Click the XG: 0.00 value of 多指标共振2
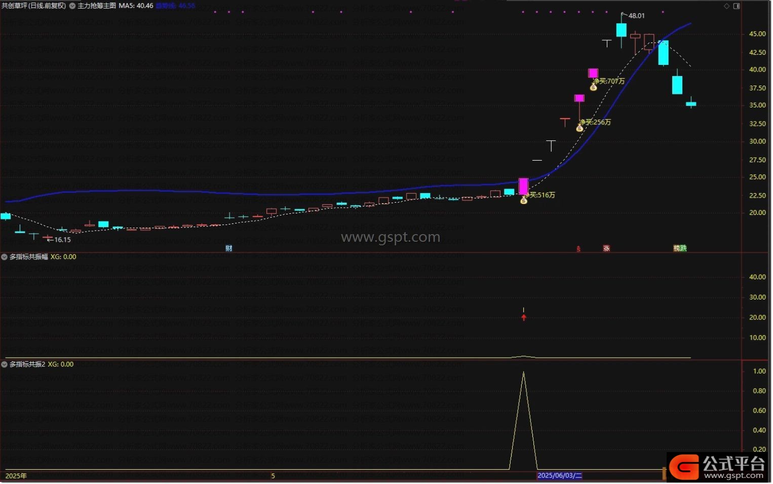The width and height of the screenshot is (773, 484). (61, 365)
